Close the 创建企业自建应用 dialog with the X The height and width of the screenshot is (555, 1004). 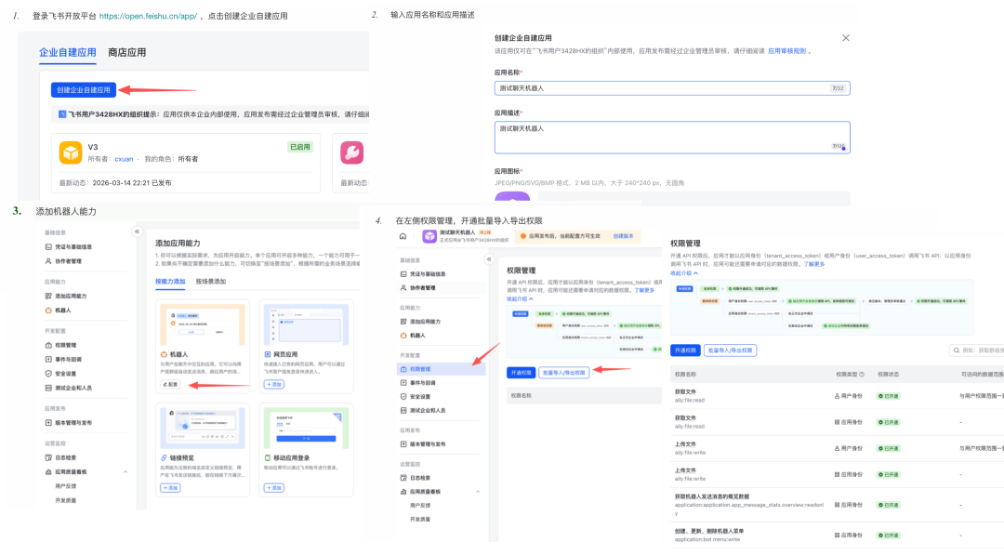pos(846,38)
